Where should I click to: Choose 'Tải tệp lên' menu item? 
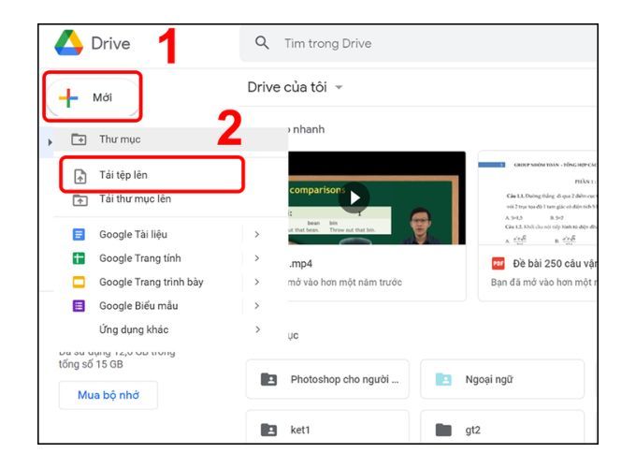[x=170, y=175]
